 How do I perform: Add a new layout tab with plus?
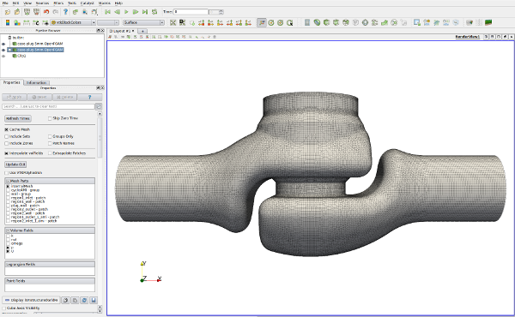point(142,31)
